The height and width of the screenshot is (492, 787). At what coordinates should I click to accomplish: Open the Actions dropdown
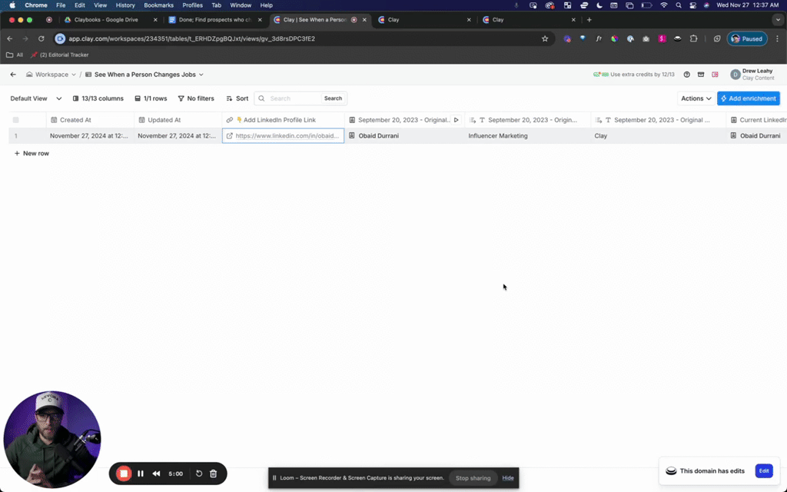tap(696, 98)
